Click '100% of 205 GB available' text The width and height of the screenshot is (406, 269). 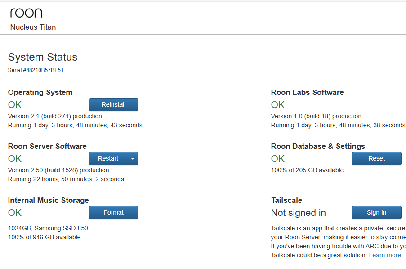point(308,170)
